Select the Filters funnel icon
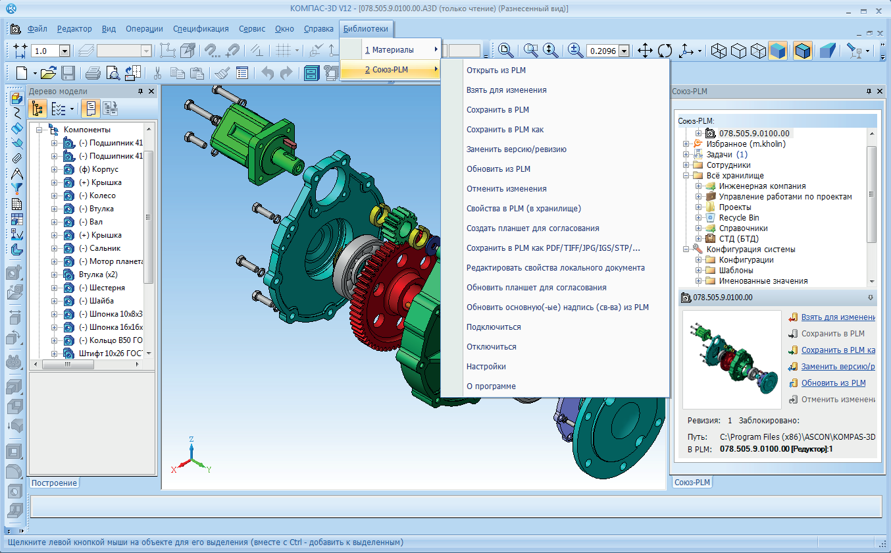 click(17, 189)
